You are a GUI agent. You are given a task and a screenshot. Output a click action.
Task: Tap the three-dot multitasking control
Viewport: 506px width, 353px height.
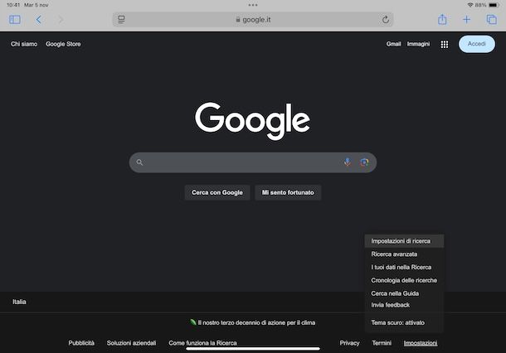253,5
